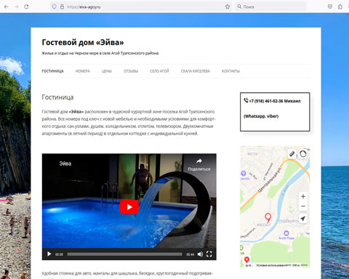This screenshot has width=349, height=279.
Task: Click the video title Эйва
Action: point(65,163)
